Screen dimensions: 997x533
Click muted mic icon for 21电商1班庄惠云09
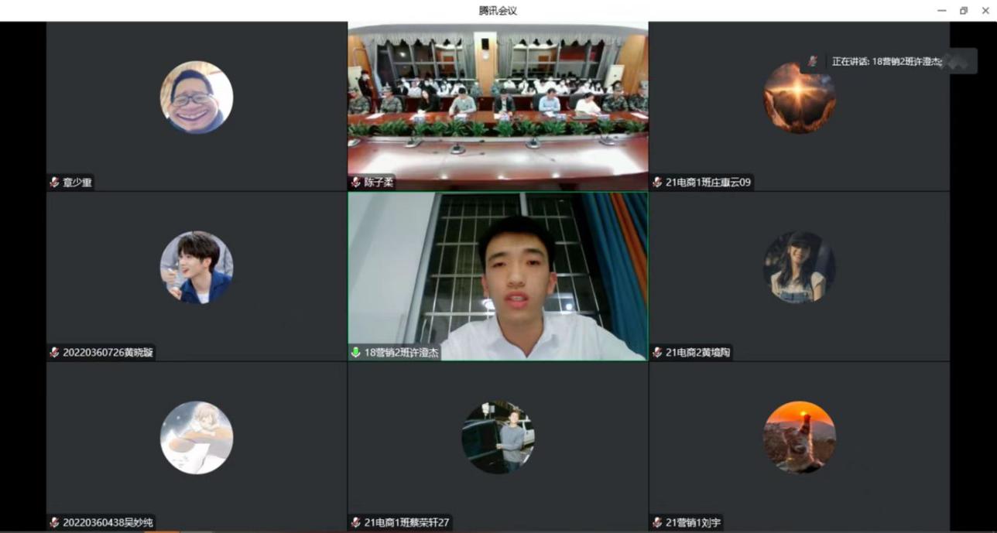[657, 183]
